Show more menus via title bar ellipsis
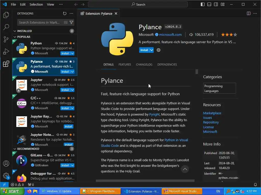This screenshot has width=261, height=195. tap(61, 4)
